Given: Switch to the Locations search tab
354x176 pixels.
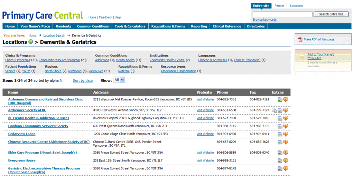Looking at the screenshot, I should (297, 6).
